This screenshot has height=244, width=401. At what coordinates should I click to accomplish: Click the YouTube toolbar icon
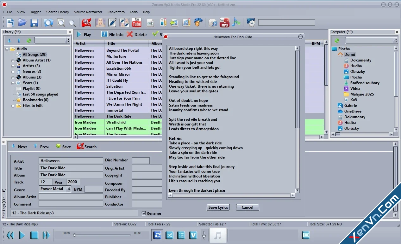coord(136,23)
